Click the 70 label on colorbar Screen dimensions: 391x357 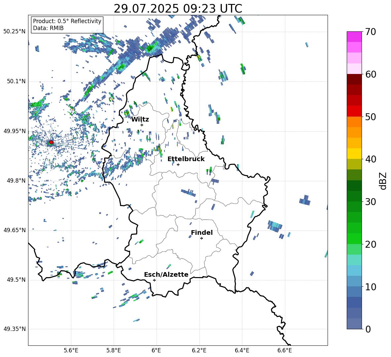coord(370,32)
